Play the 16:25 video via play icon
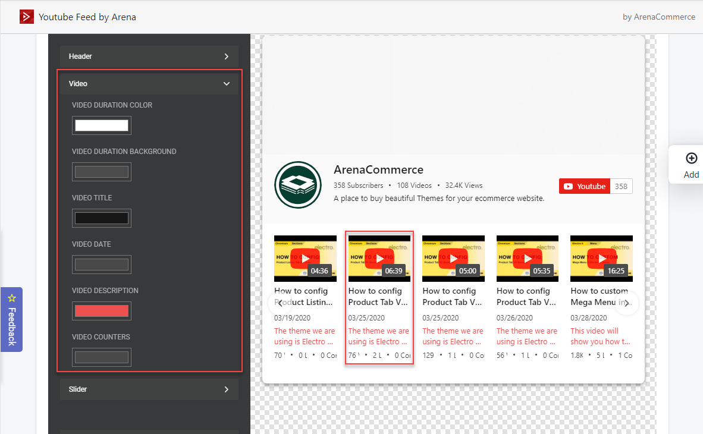This screenshot has width=703, height=434. coord(602,258)
